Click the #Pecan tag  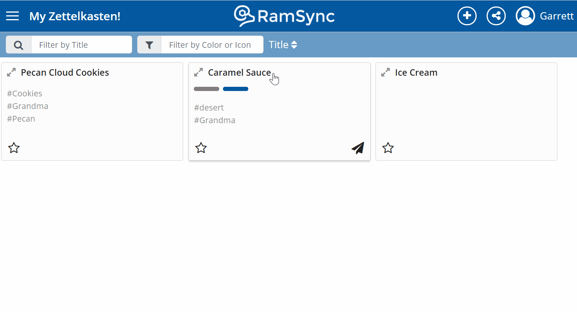(x=21, y=119)
